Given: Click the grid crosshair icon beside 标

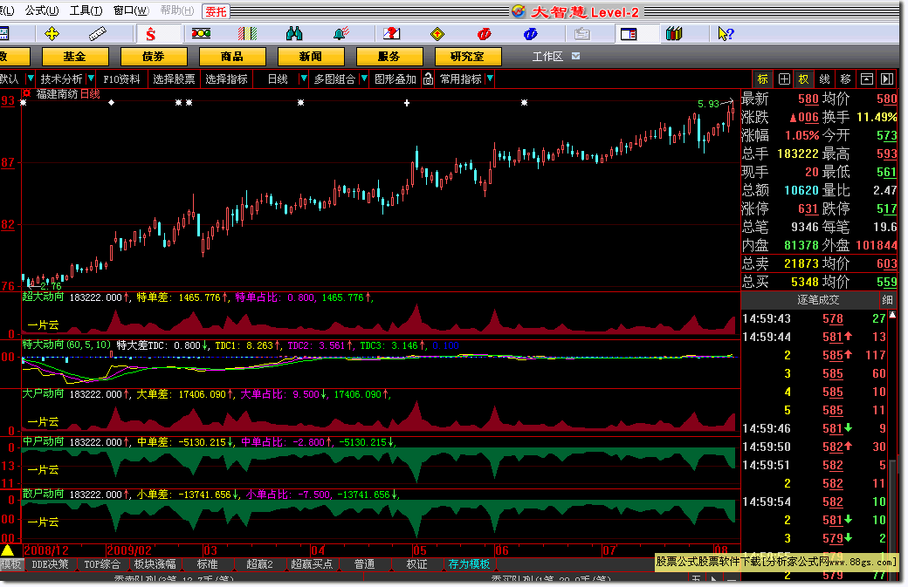Looking at the screenshot, I should click(x=784, y=79).
